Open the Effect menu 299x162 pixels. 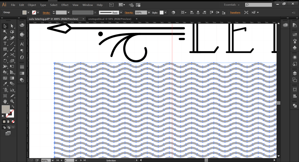pyautogui.click(x=65, y=5)
